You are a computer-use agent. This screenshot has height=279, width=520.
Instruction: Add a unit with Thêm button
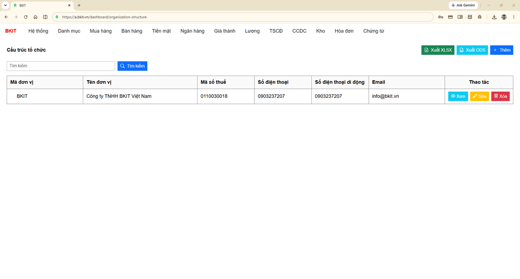click(x=501, y=50)
